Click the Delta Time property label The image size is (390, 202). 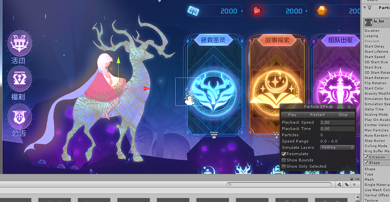click(374, 109)
